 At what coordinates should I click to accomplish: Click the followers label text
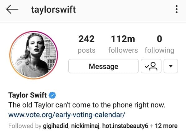point(123,50)
